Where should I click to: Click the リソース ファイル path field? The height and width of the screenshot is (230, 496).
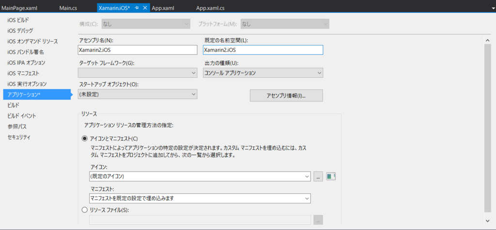[x=200, y=220]
